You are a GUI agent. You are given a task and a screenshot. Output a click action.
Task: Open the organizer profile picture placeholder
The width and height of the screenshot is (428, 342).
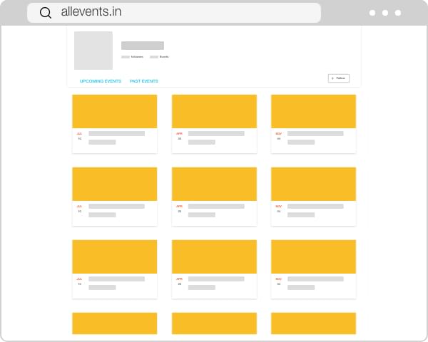(x=93, y=51)
